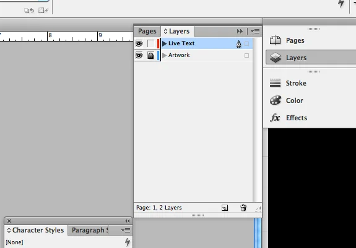Click the fx Effects icon in dock
Screen dimensions: 356x248
click(275, 118)
